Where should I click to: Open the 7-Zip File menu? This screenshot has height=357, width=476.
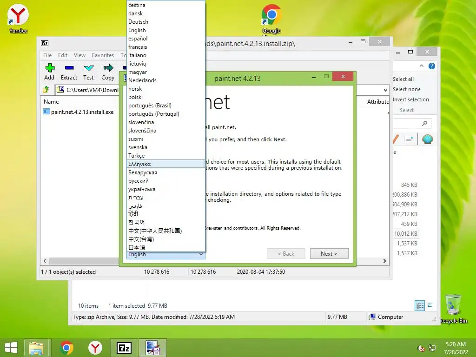tap(47, 55)
